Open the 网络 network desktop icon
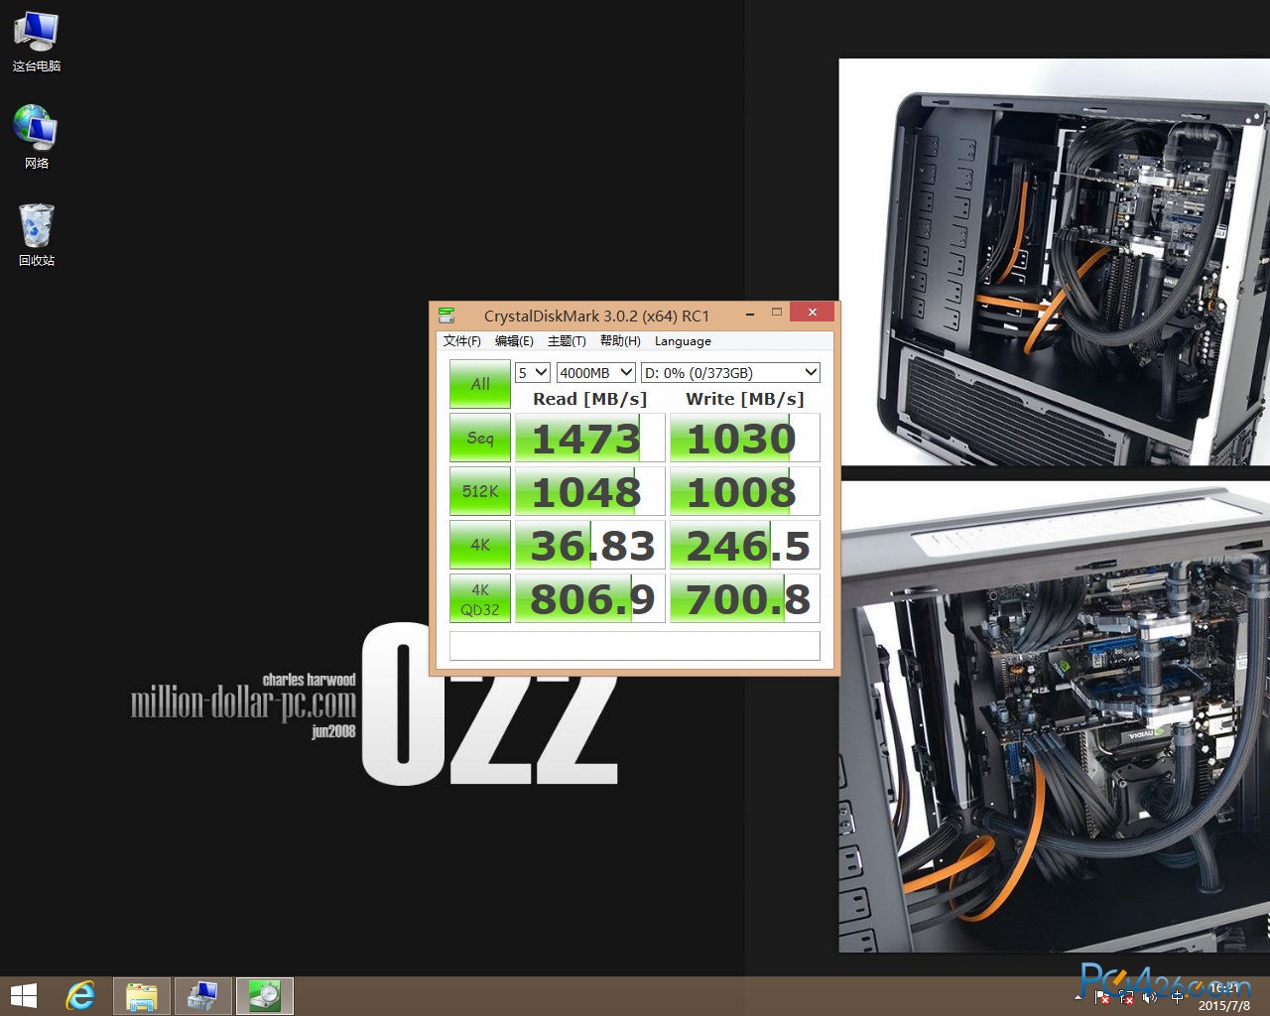This screenshot has height=1016, width=1270. point(37,137)
